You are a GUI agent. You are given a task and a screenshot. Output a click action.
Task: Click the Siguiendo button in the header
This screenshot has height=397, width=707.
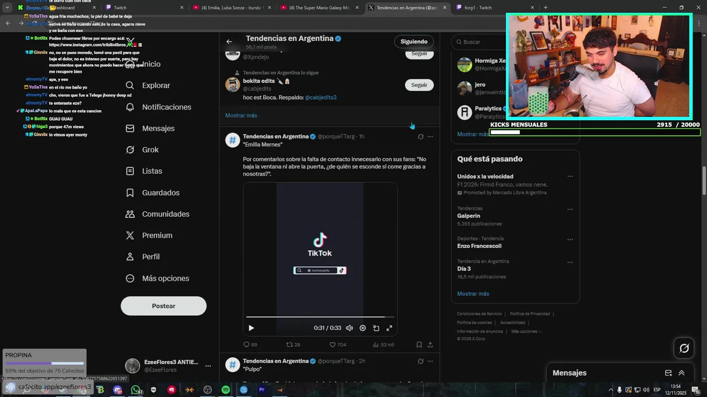click(414, 42)
